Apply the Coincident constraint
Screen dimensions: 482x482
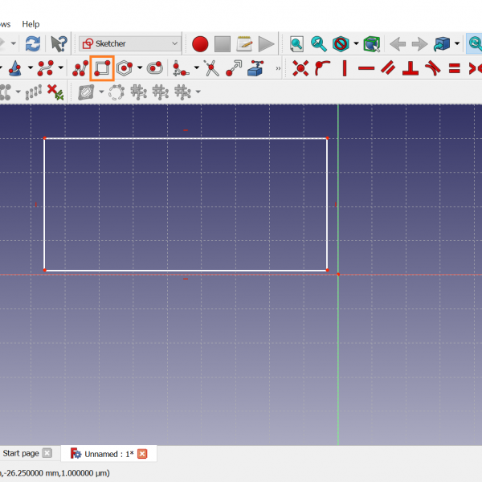(300, 68)
